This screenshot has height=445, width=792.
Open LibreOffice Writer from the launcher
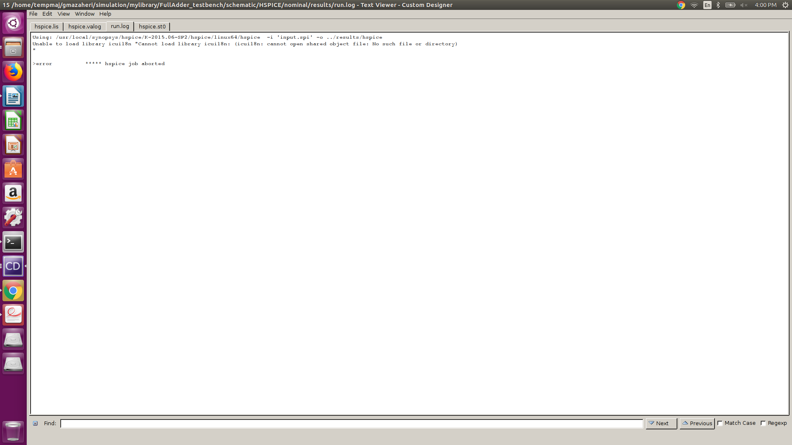[x=13, y=96]
